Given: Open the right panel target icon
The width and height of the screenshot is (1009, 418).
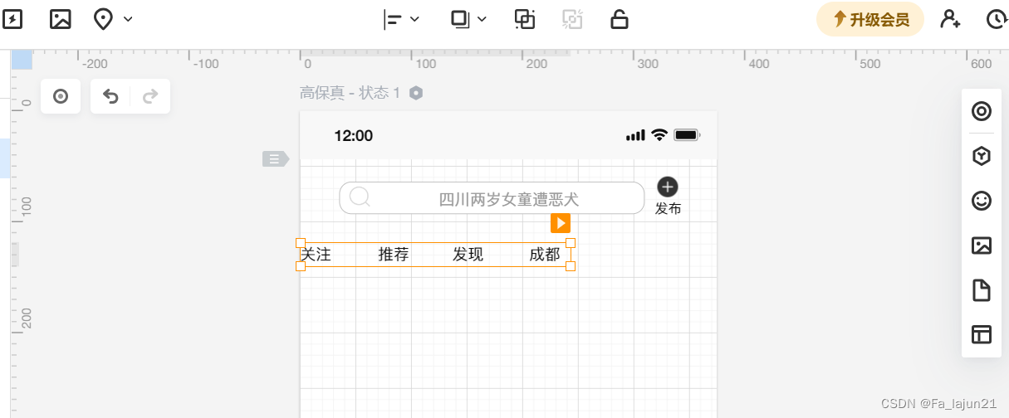Looking at the screenshot, I should (x=982, y=111).
